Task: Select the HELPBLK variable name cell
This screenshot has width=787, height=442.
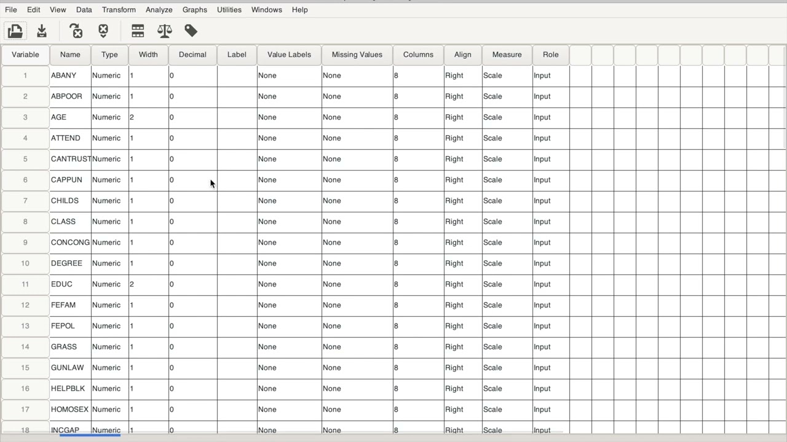Action: 70,389
